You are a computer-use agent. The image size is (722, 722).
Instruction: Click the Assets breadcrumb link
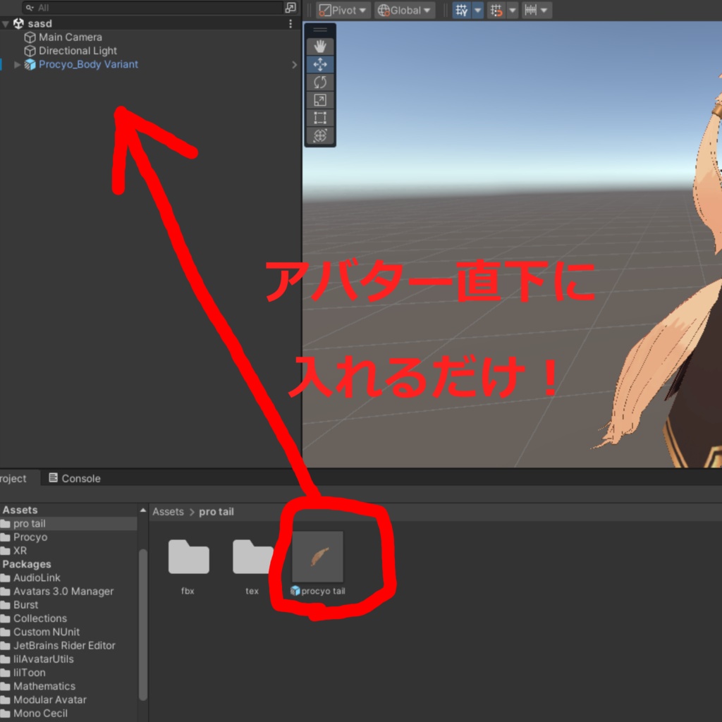click(x=168, y=511)
